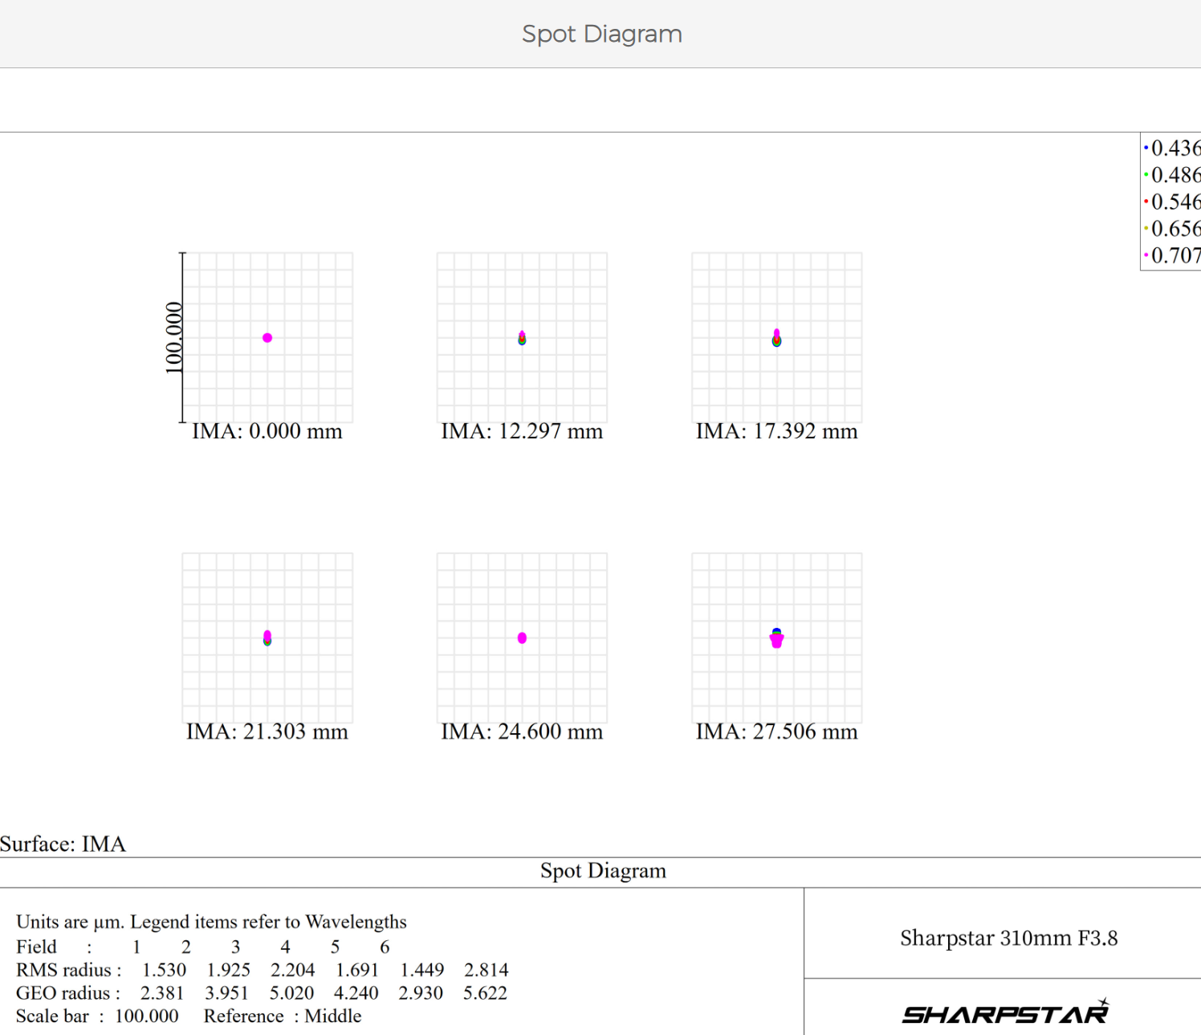The image size is (1201, 1035).
Task: Click the 'Sharpstar 310mm F3.8' title text
Action: coord(1008,938)
